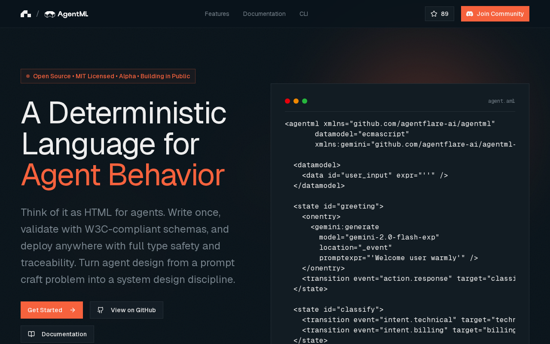
Task: Click the opening <datamodel> code line
Action: point(317,165)
